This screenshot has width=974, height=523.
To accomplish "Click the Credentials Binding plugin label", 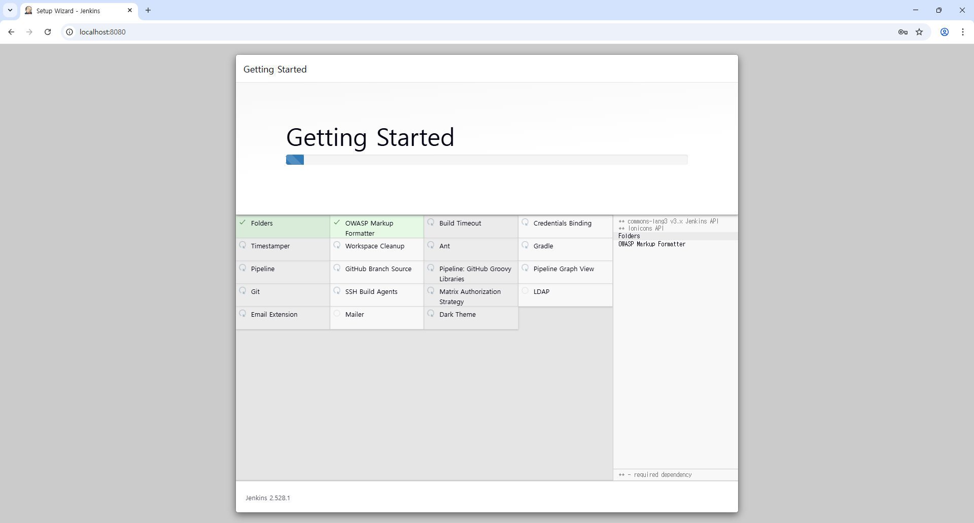I will click(563, 223).
